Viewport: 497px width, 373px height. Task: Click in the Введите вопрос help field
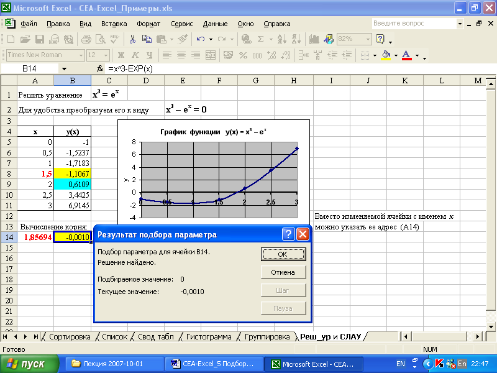tap(414, 24)
